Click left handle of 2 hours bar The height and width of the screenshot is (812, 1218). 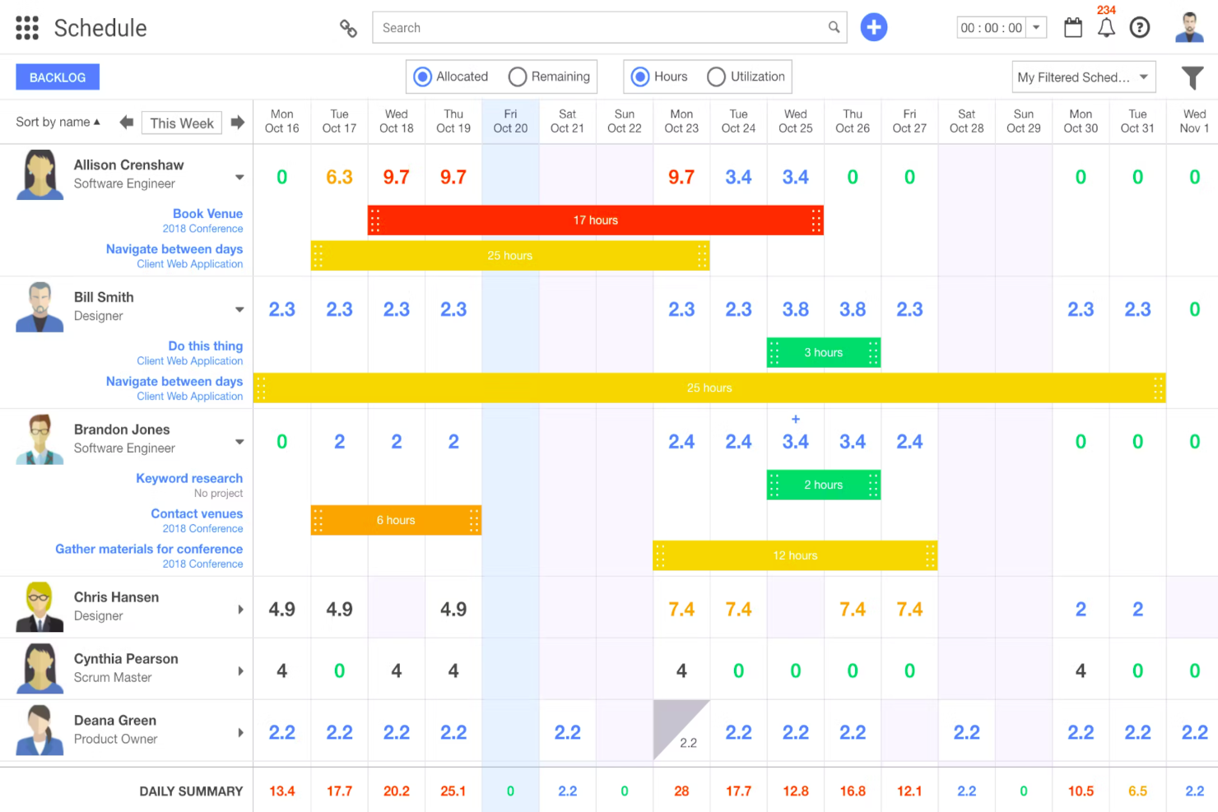coord(774,485)
